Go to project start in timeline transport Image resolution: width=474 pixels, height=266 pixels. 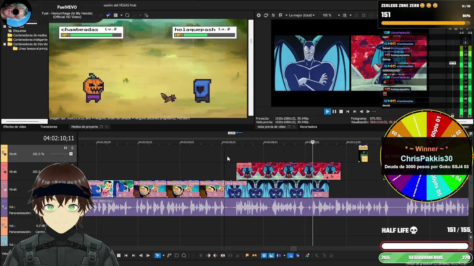[x=126, y=255]
